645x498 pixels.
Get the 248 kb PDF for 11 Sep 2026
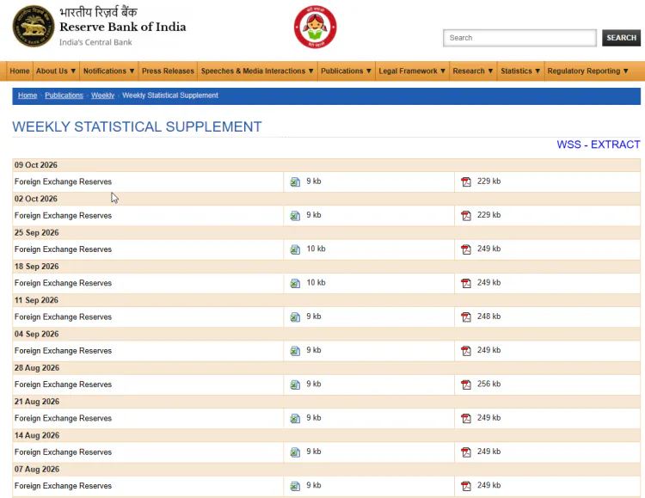pyautogui.click(x=465, y=317)
